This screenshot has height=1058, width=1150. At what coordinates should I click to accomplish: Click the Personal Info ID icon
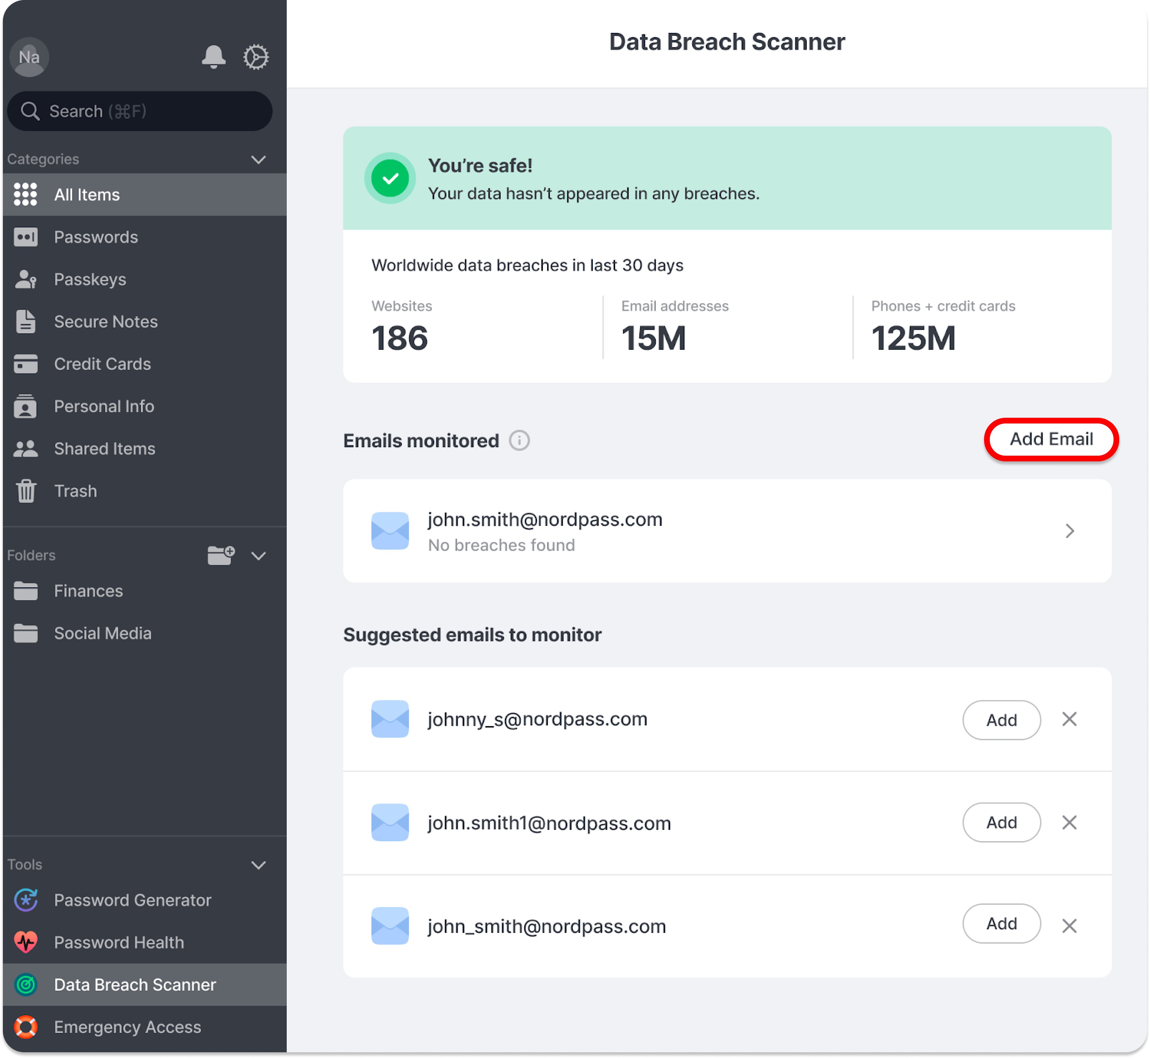26,406
